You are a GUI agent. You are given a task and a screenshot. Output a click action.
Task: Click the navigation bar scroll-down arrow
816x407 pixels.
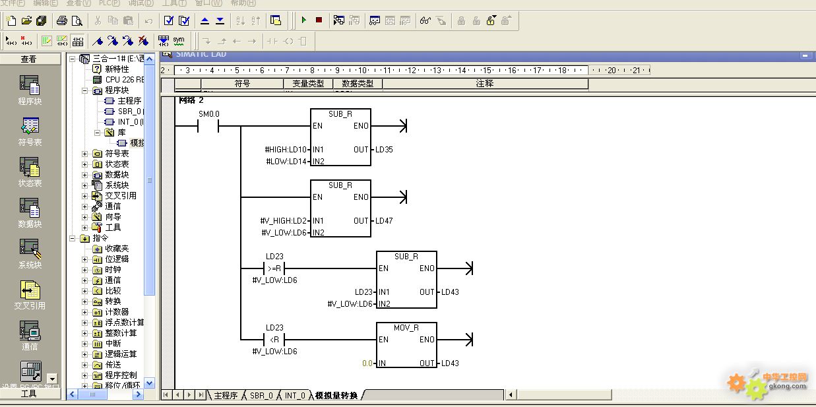(x=53, y=379)
